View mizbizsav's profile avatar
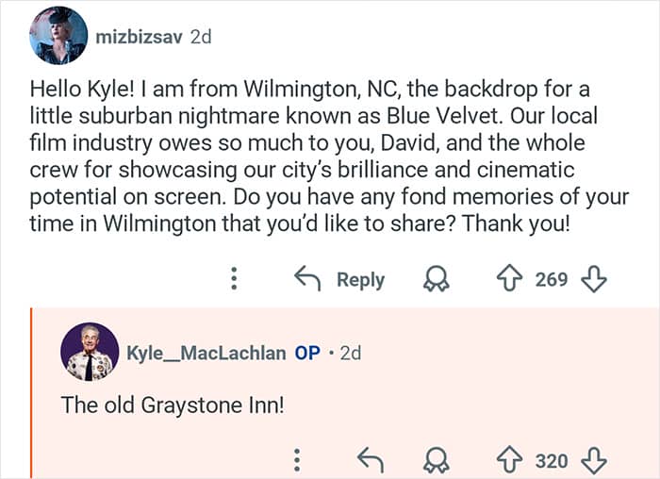This screenshot has width=660, height=479. point(58,36)
